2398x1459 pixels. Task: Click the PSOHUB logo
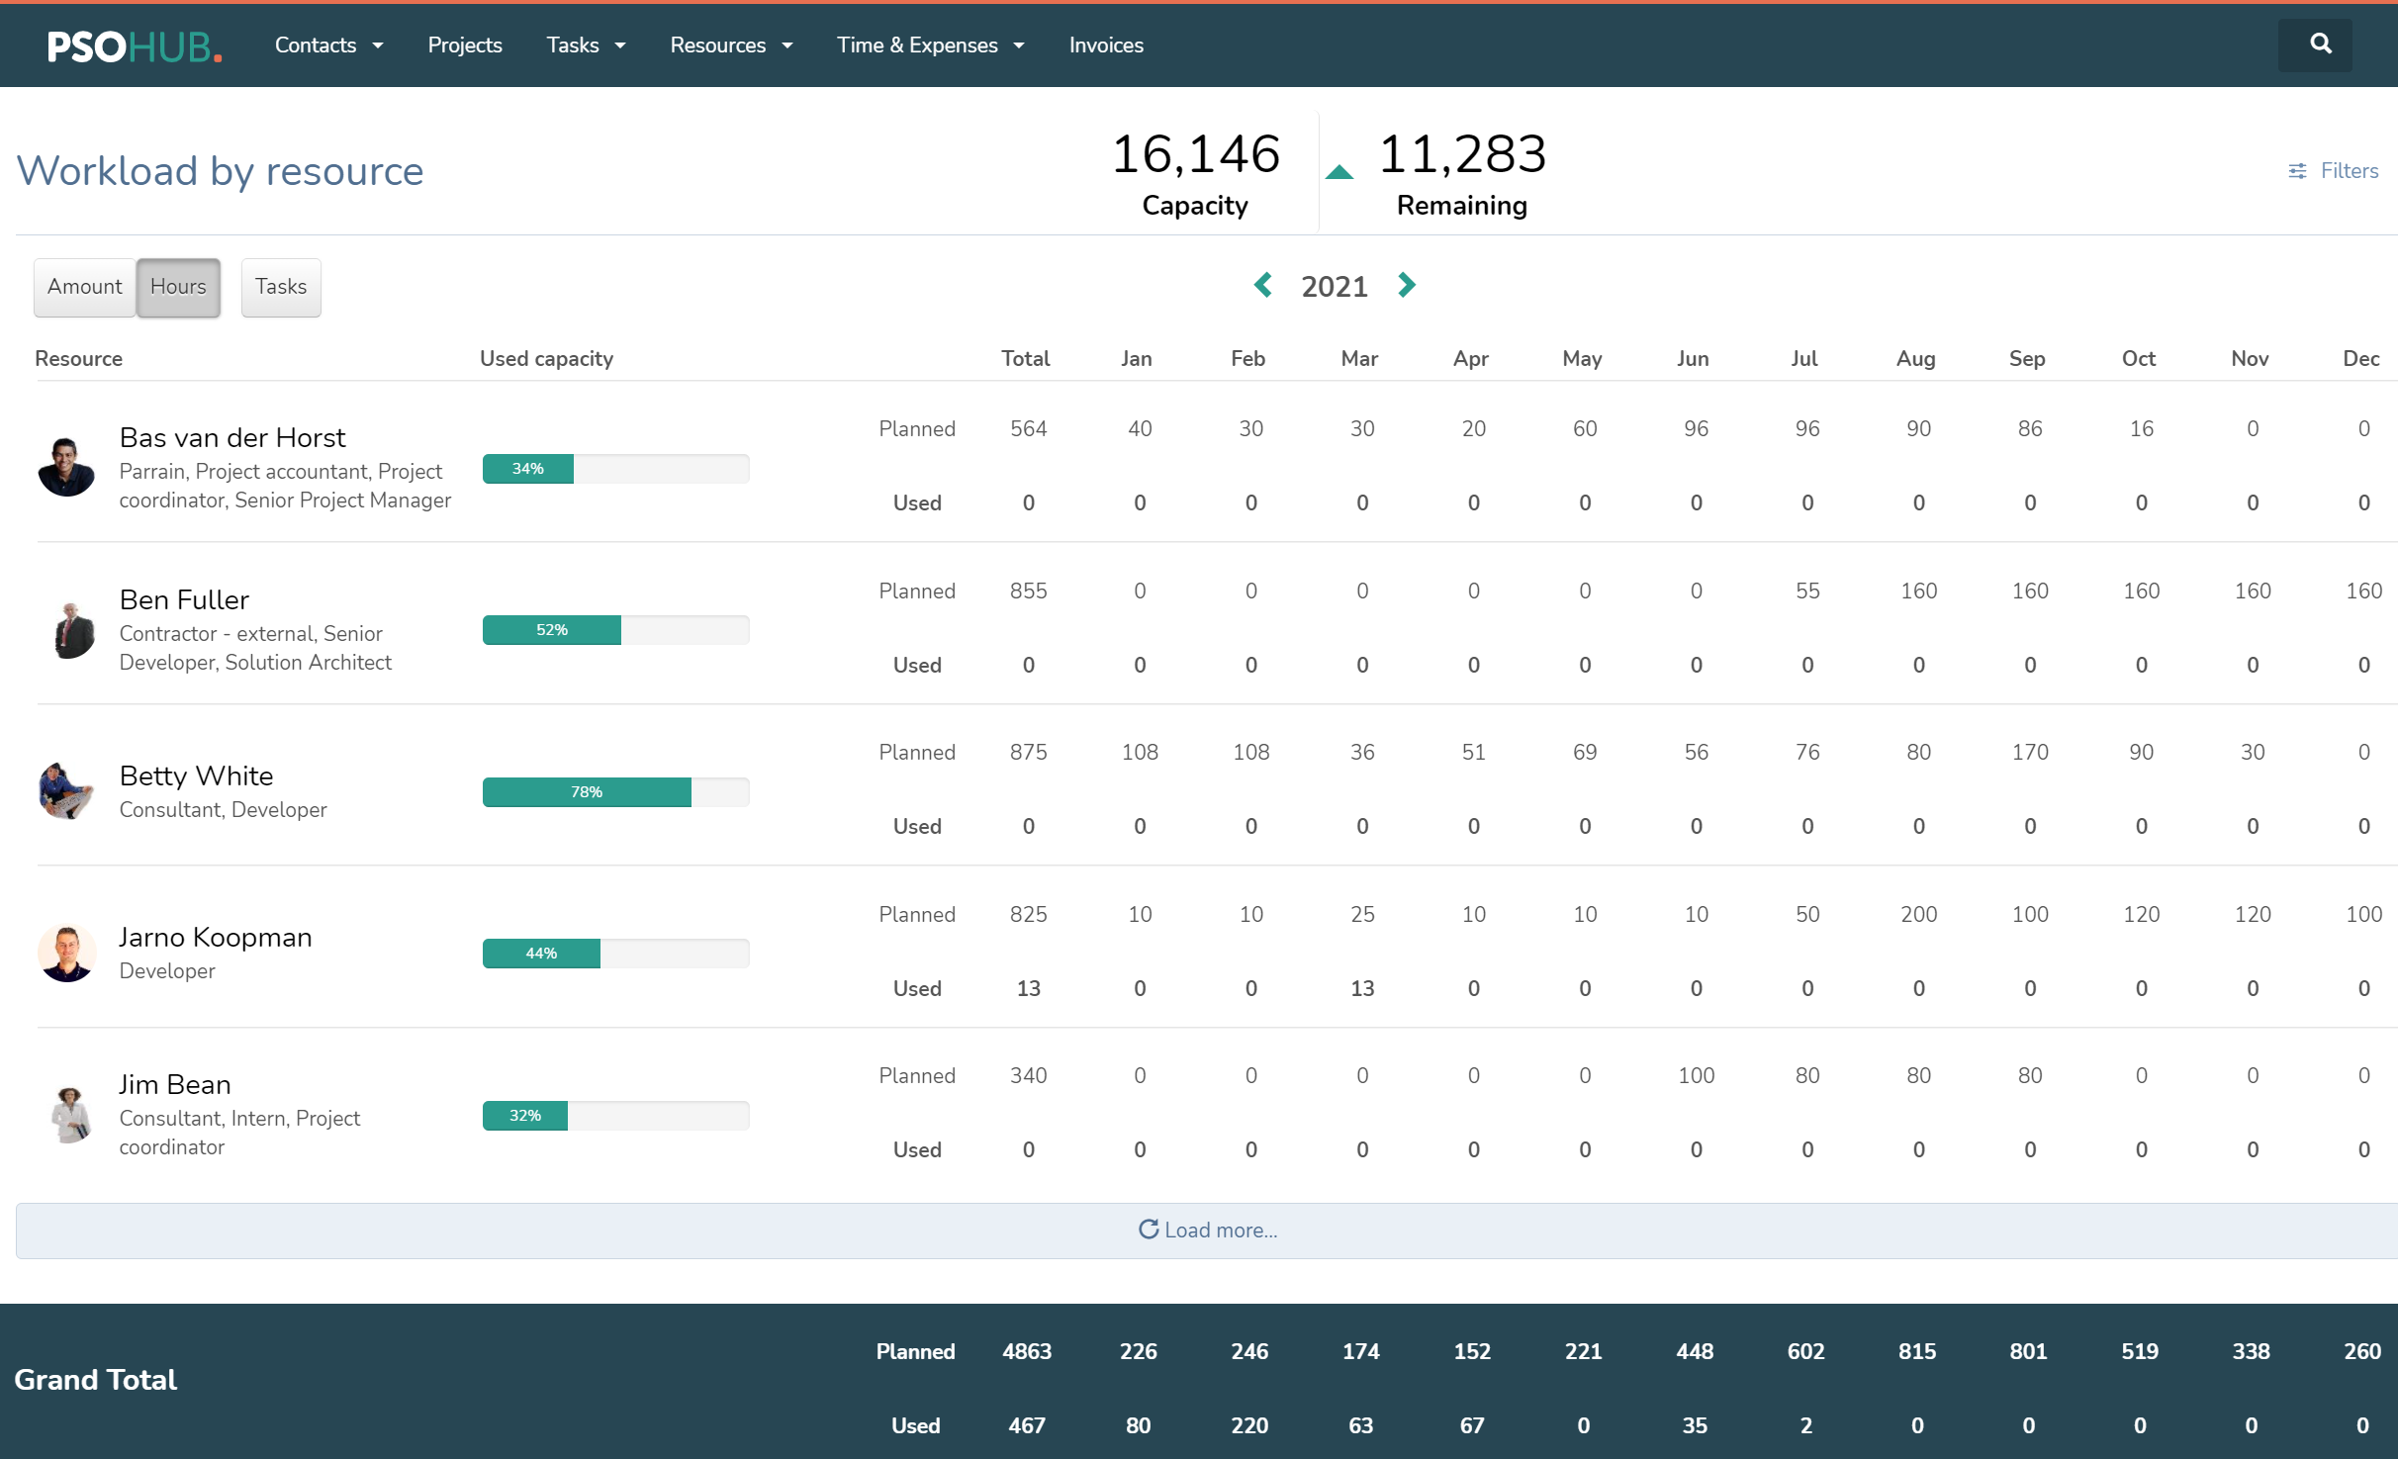tap(134, 45)
